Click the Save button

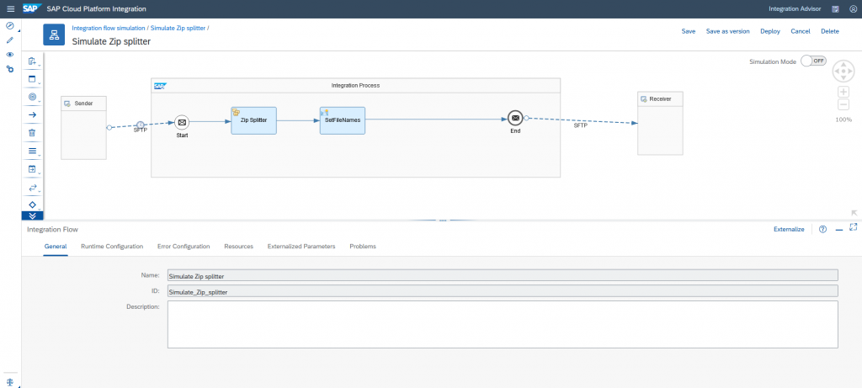point(689,31)
